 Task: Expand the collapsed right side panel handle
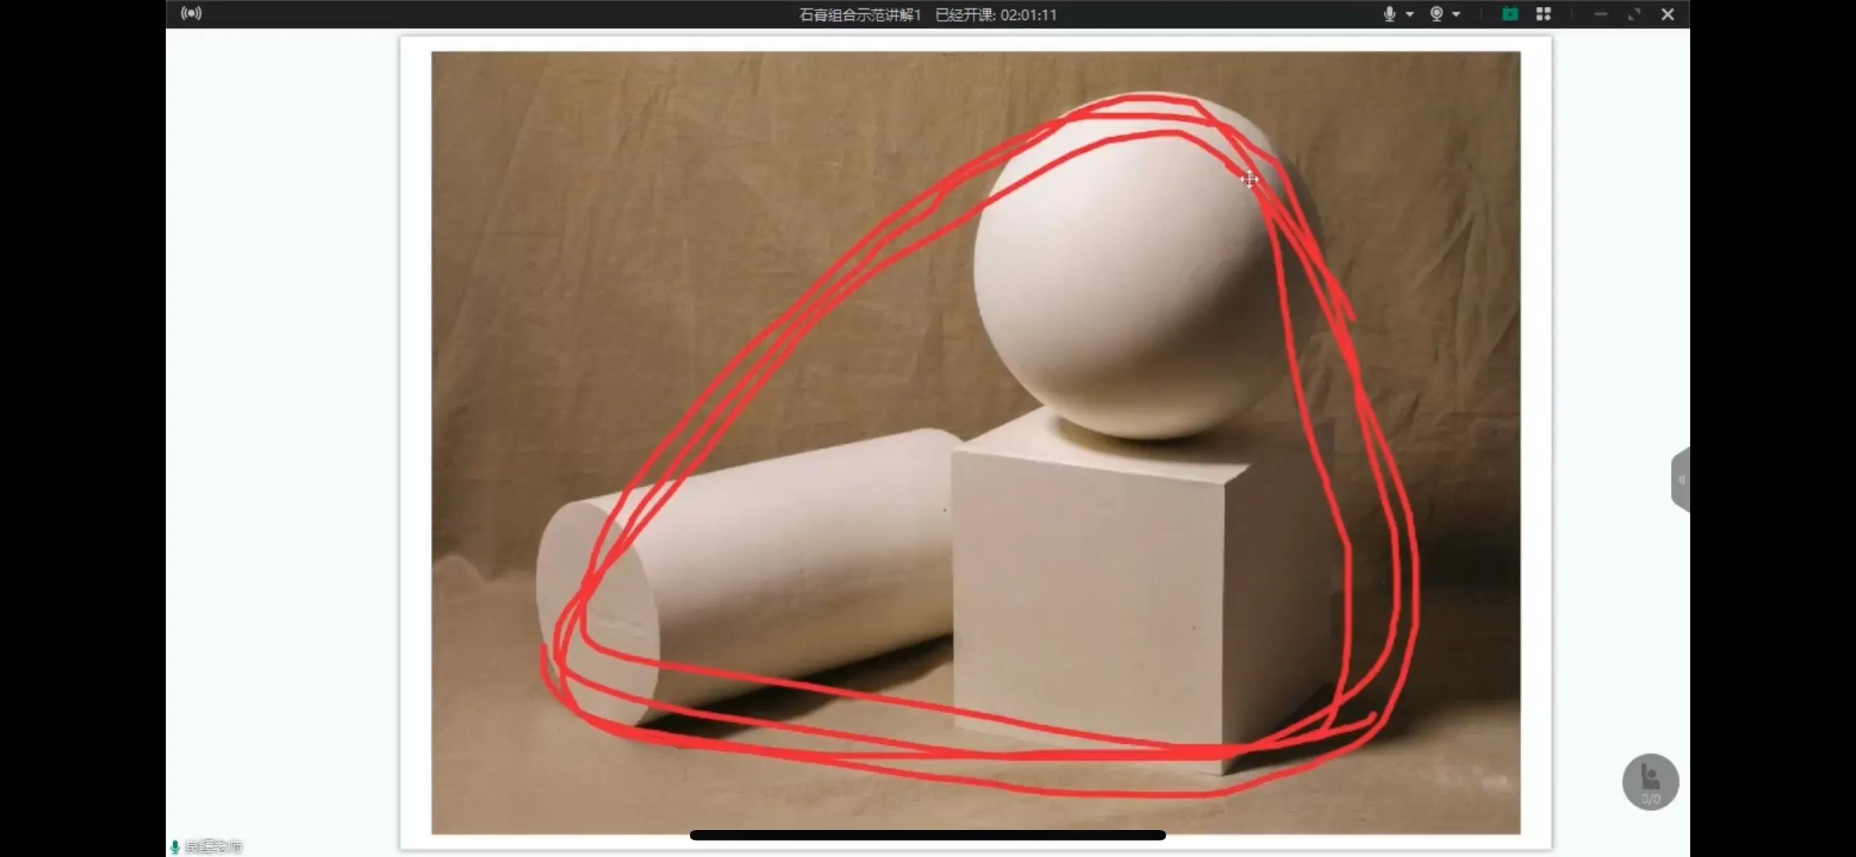(1681, 480)
